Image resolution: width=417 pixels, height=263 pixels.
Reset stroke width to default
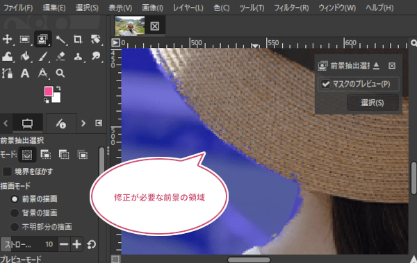click(91, 244)
